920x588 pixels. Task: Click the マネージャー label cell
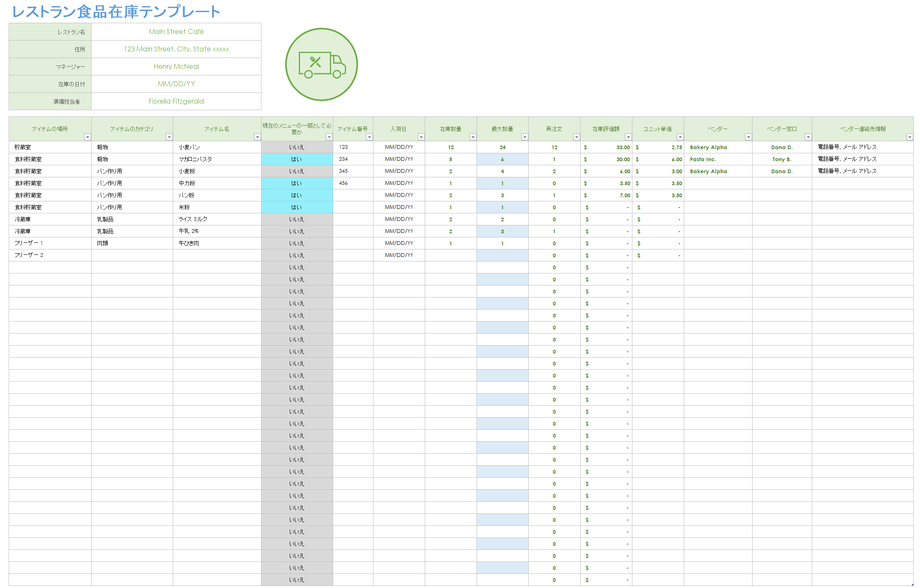(50, 67)
